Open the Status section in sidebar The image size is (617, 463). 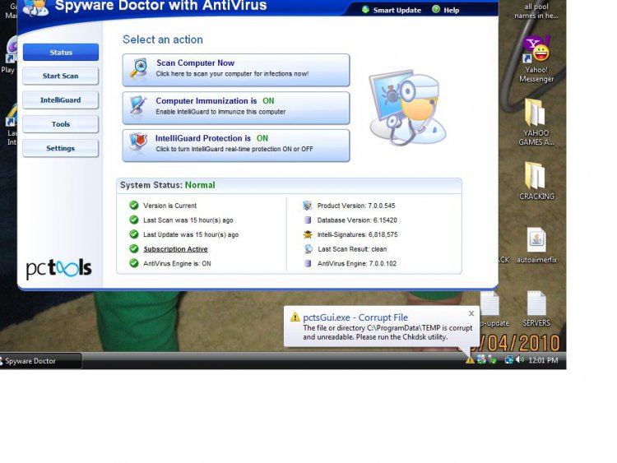tap(61, 53)
